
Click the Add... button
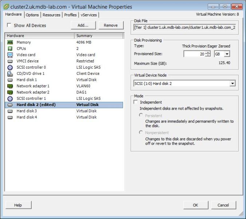click(x=83, y=25)
